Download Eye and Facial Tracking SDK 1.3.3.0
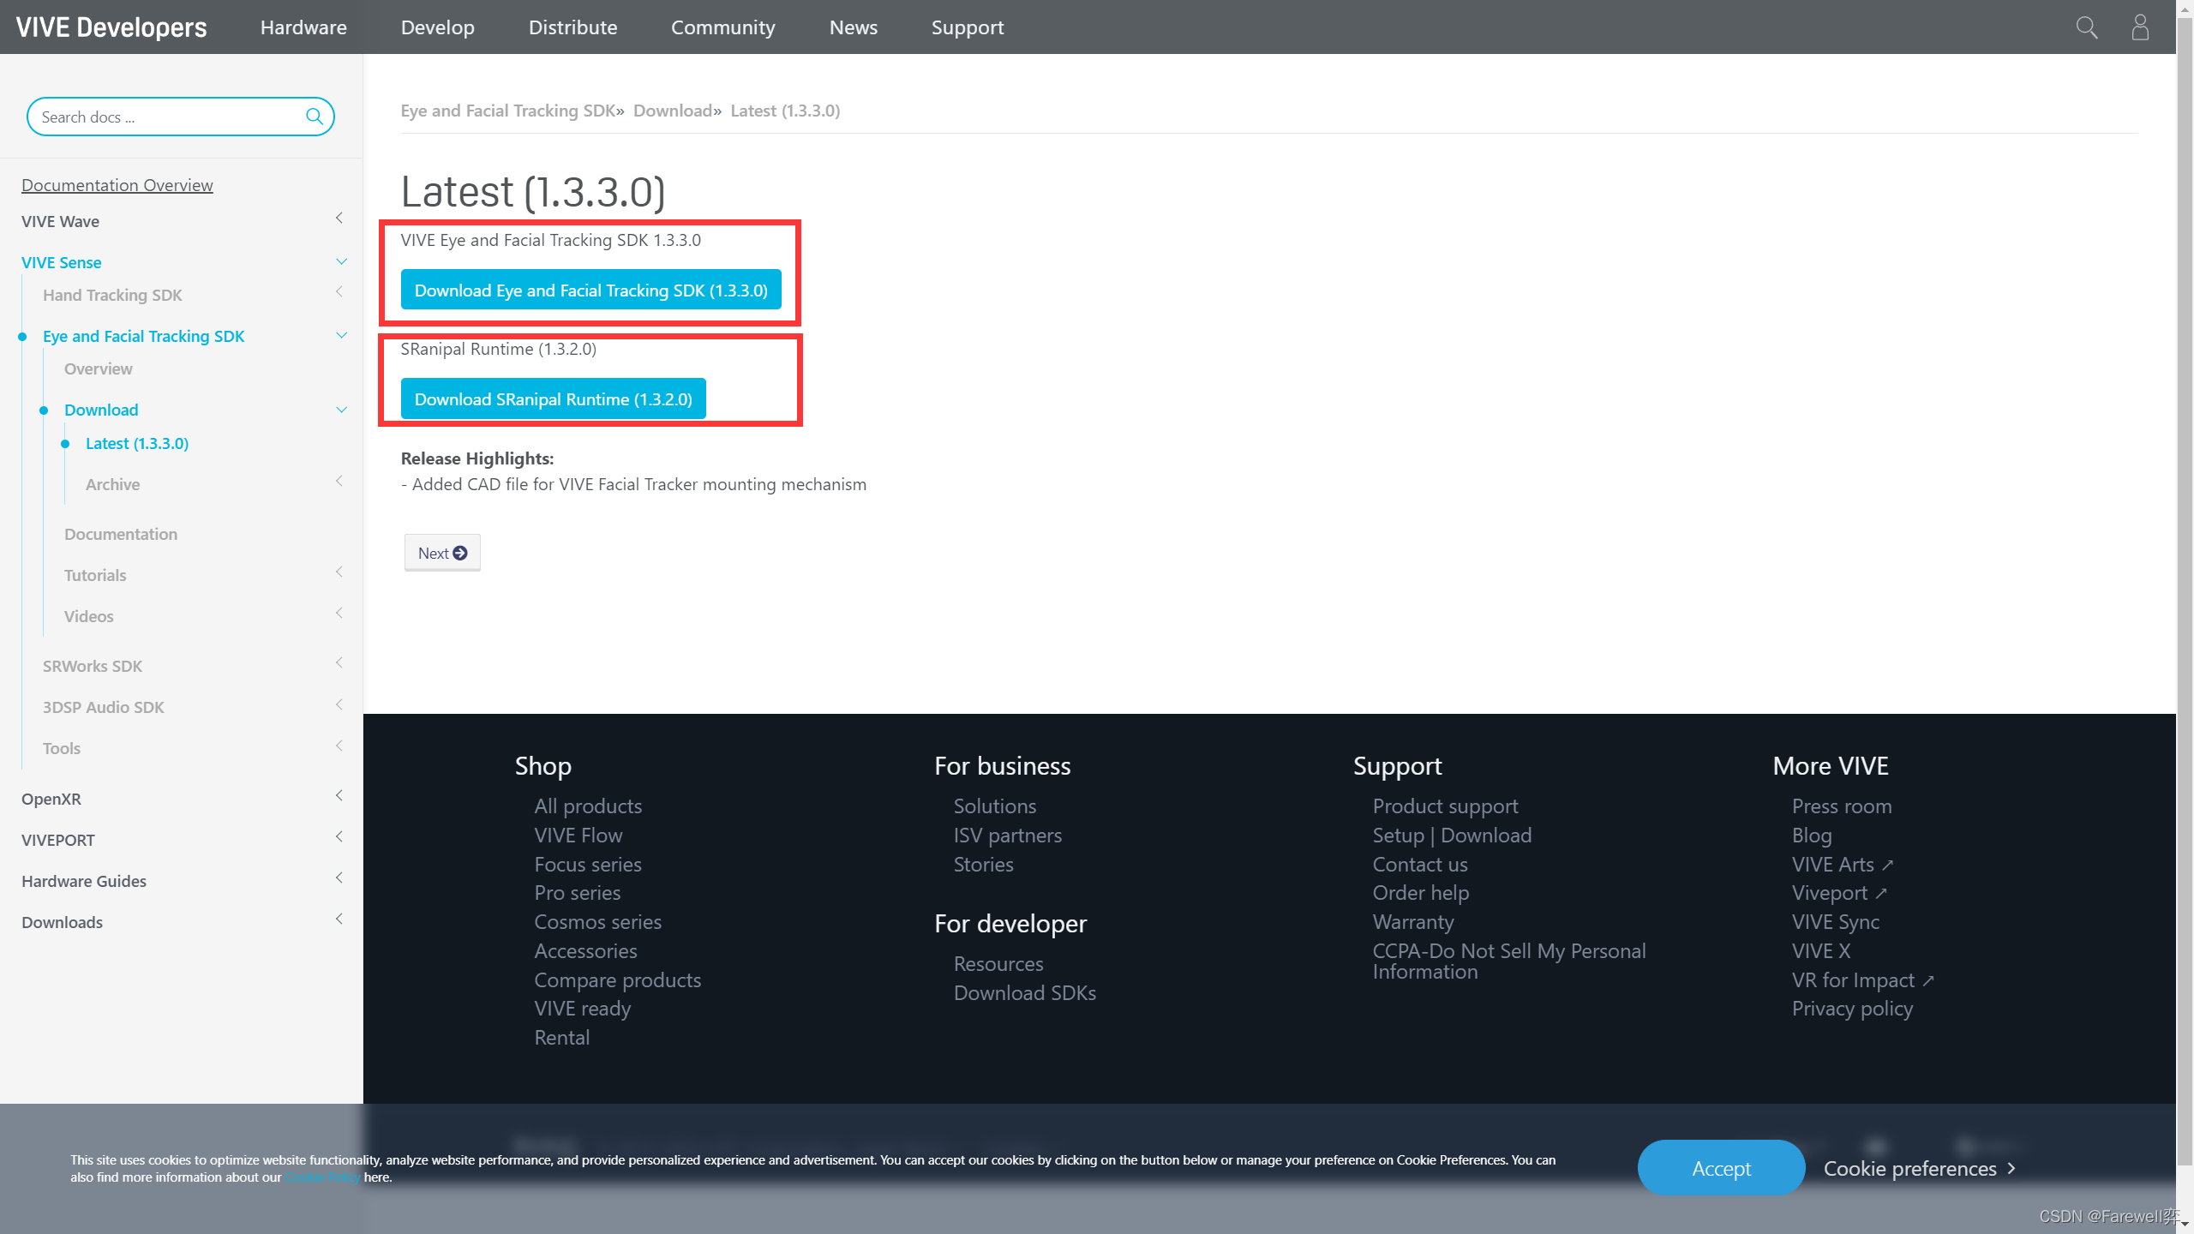Viewport: 2194px width, 1234px height. click(590, 291)
